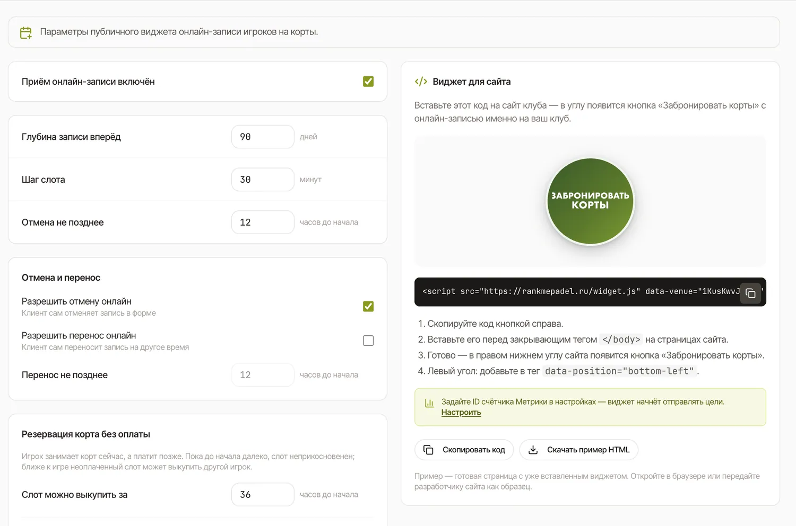This screenshot has height=526, width=796.
Task: Toggle the Разрешить отмену онлайн checkbox
Action: 368,306
